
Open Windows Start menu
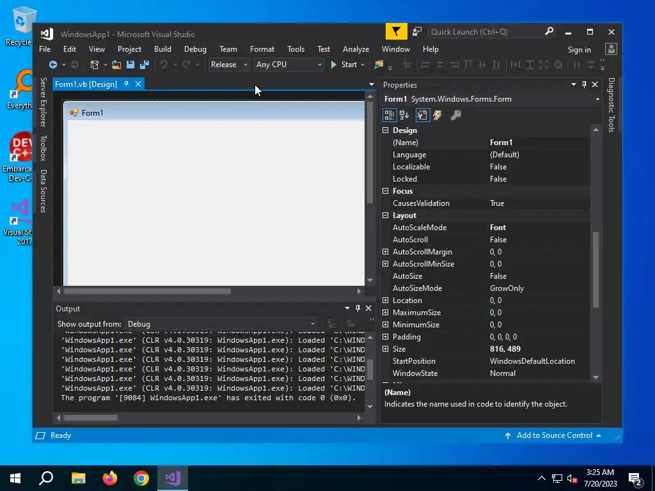pyautogui.click(x=15, y=478)
